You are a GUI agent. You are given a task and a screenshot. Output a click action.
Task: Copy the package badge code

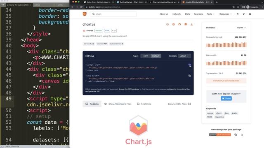coord(236,135)
